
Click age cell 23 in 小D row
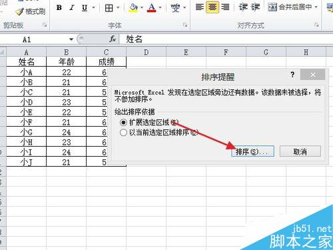(66, 102)
